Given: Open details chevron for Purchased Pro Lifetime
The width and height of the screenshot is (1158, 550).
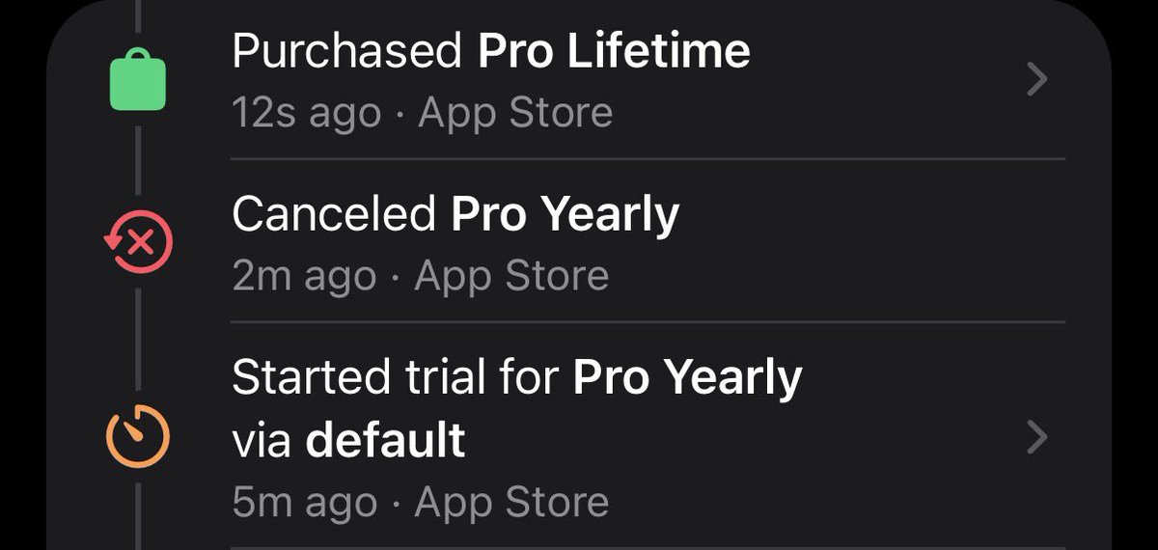Looking at the screenshot, I should click(x=1036, y=80).
